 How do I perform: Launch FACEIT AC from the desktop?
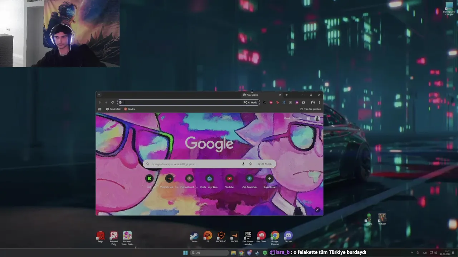pos(221,237)
